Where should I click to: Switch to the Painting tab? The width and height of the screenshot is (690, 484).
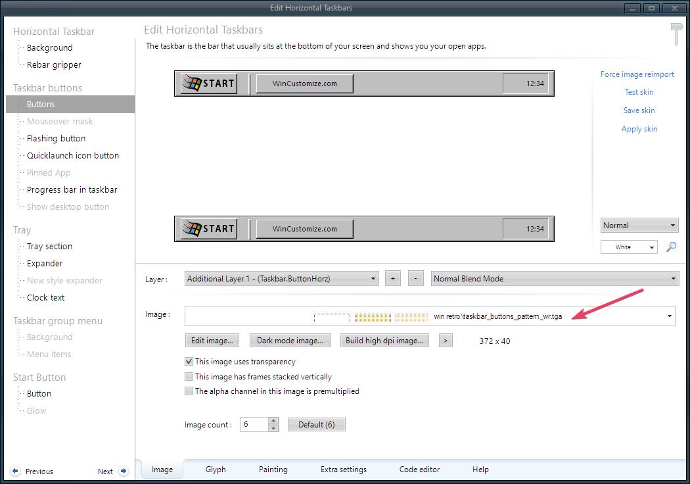[x=273, y=470]
